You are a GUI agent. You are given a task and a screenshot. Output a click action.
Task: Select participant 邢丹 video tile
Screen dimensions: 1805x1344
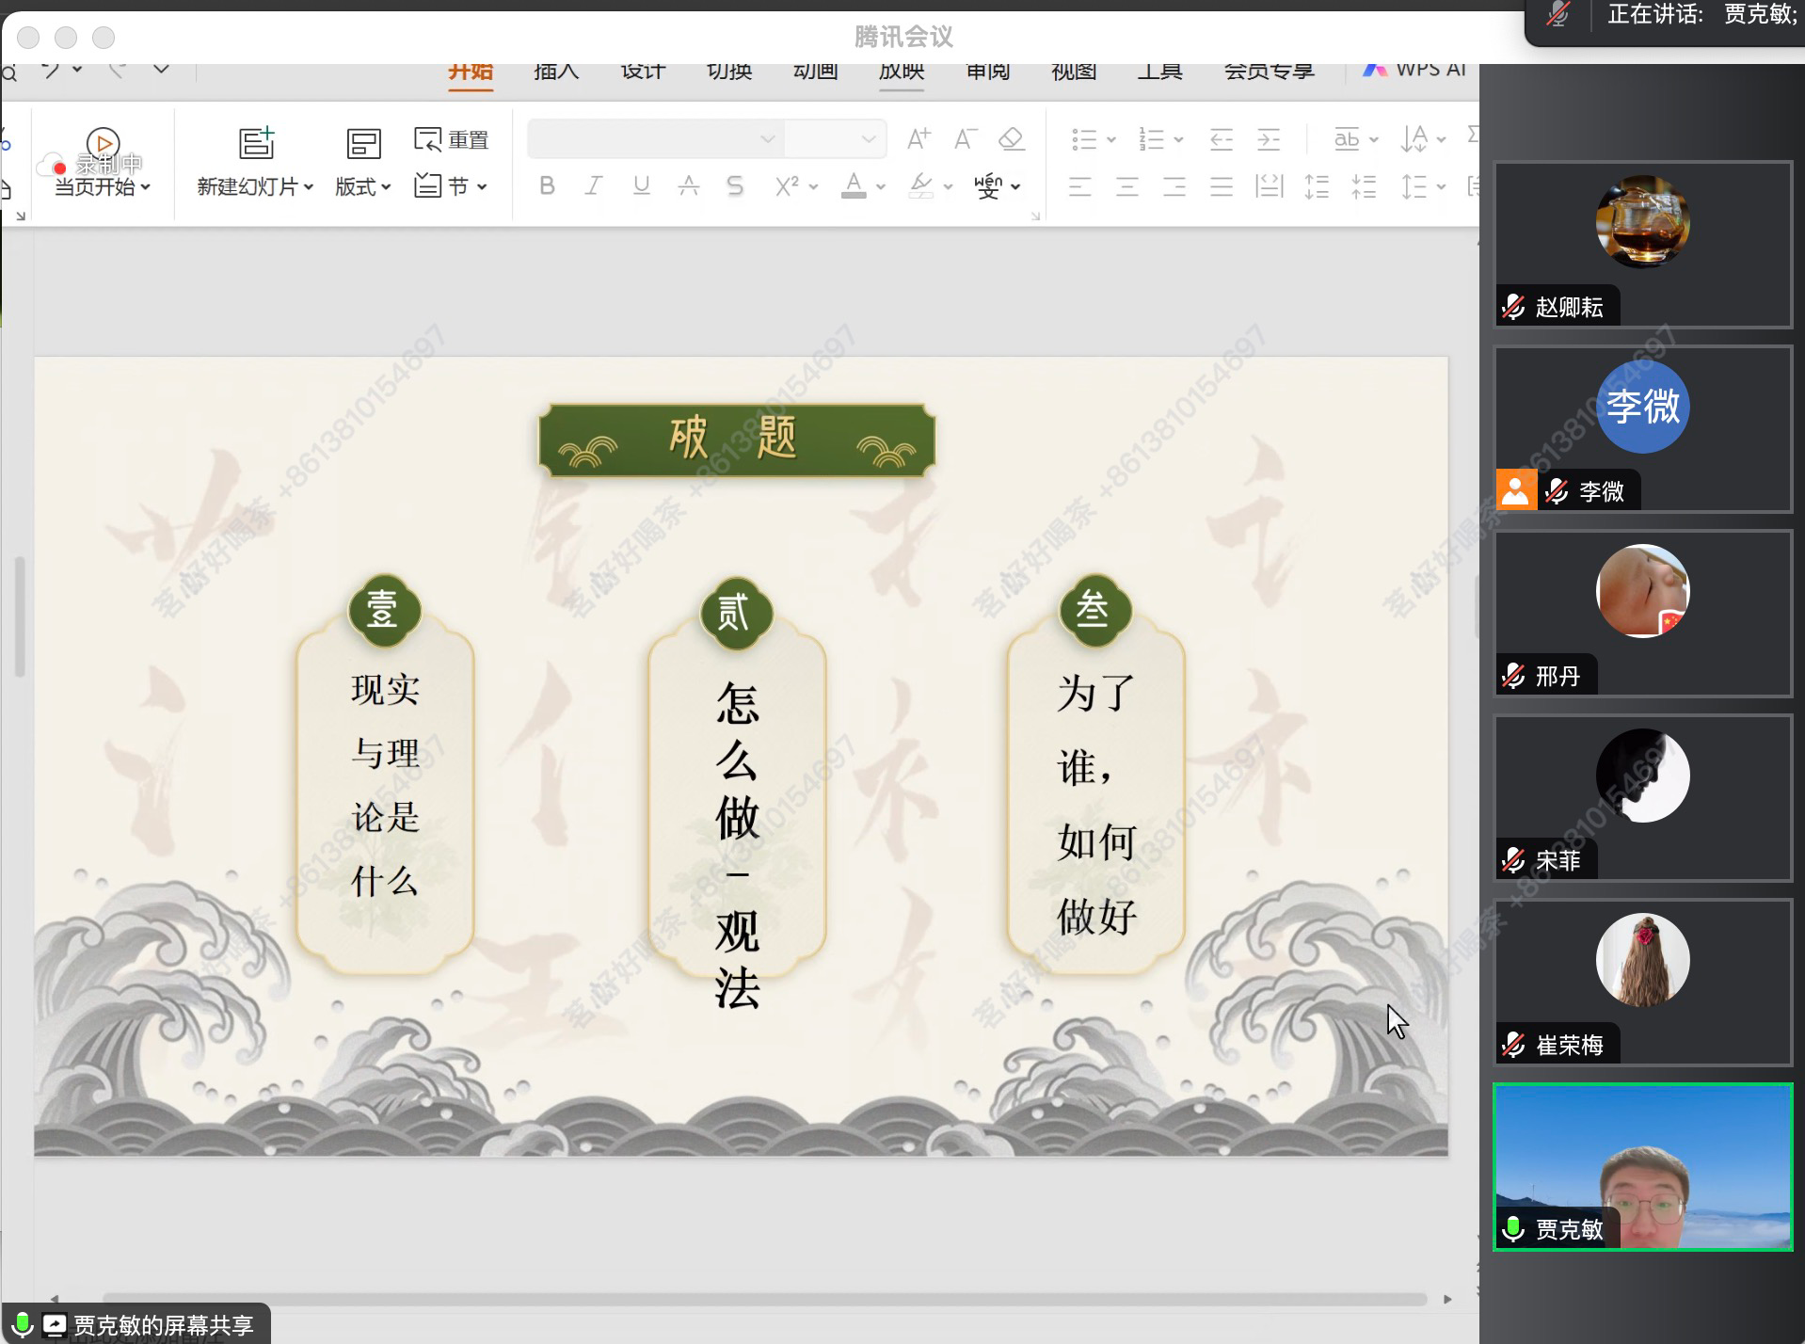pyautogui.click(x=1642, y=613)
